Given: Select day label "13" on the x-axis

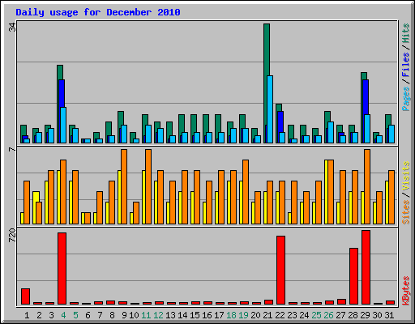Looking at the screenshot, I should click(170, 315).
